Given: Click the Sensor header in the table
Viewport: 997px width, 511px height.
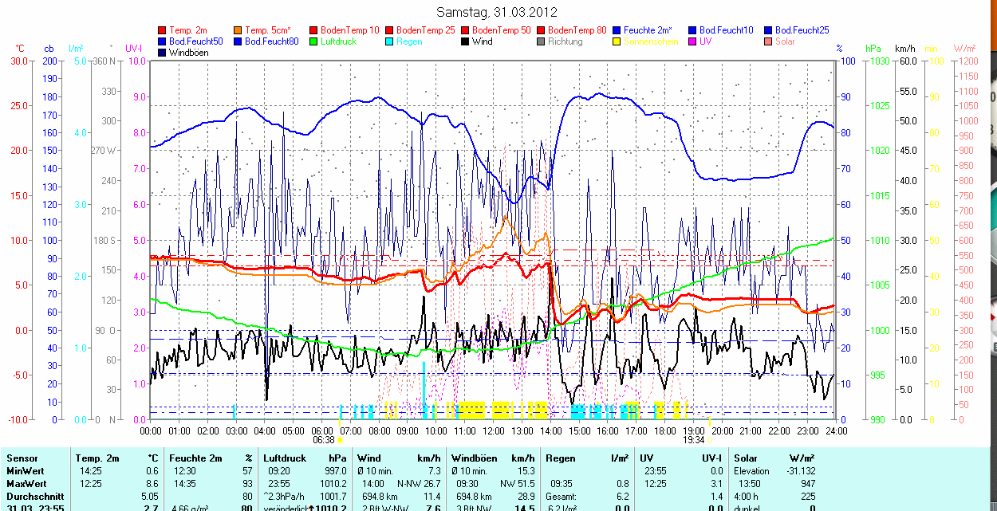Looking at the screenshot, I should tap(22, 458).
